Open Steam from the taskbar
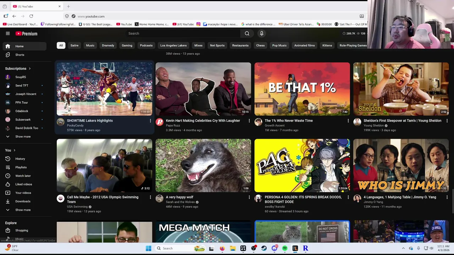Screen dimensions: 454x255 click(264, 248)
